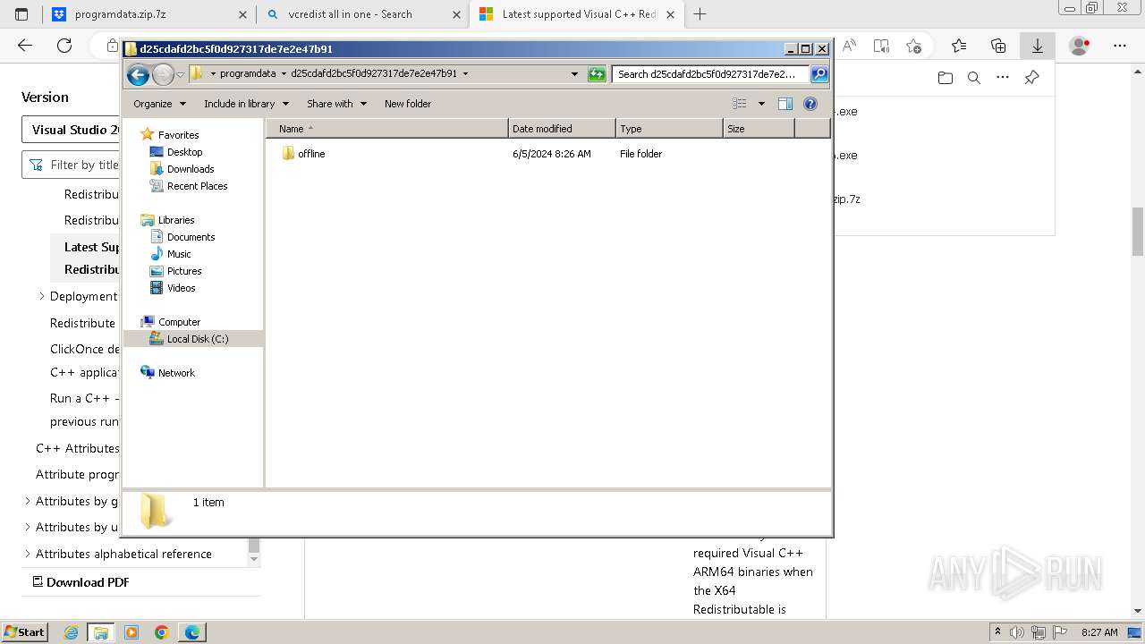Open the view options dropdown arrow

coord(761,104)
